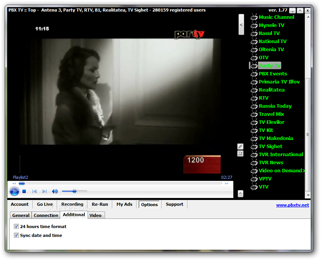Click TV icon beside Travel Mix
The width and height of the screenshot is (321, 260).
254,114
